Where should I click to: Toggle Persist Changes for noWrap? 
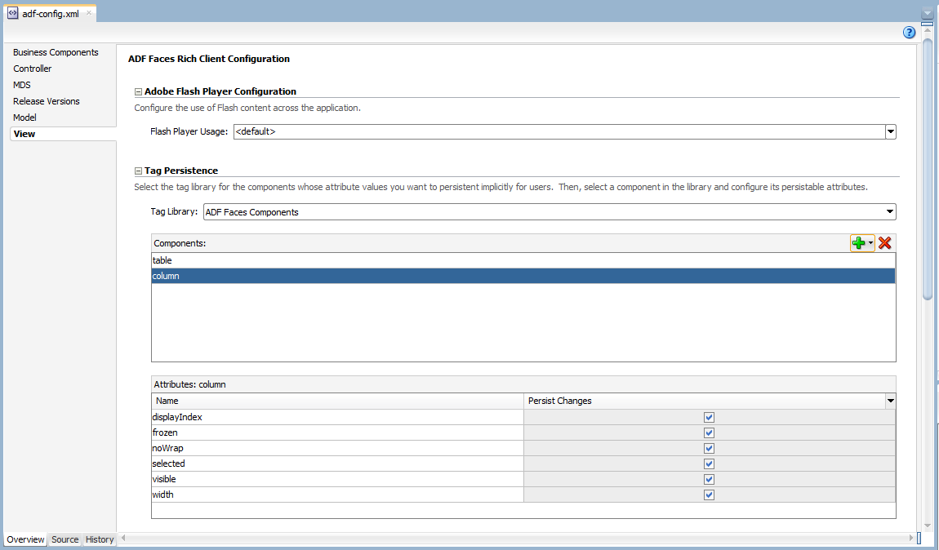tap(709, 448)
